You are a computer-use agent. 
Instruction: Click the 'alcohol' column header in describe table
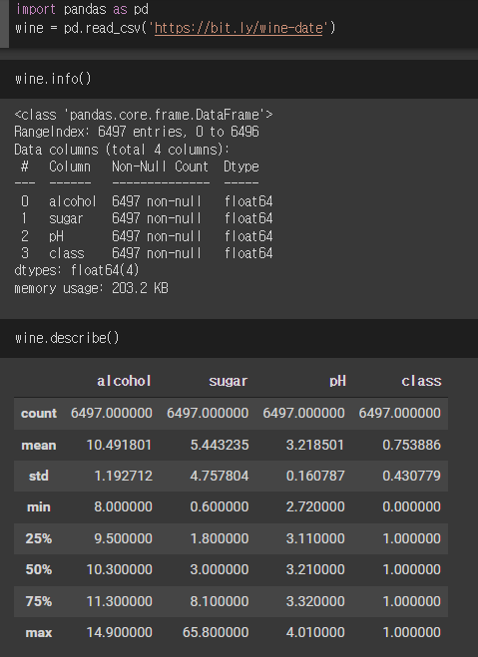124,381
